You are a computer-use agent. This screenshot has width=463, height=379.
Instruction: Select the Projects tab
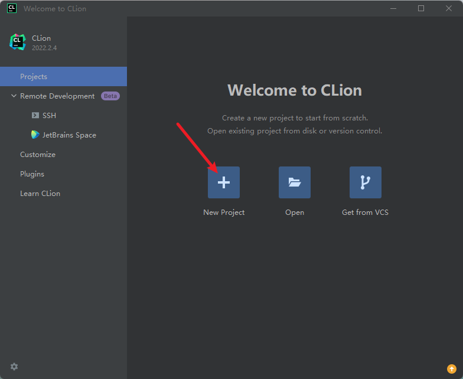click(x=64, y=77)
